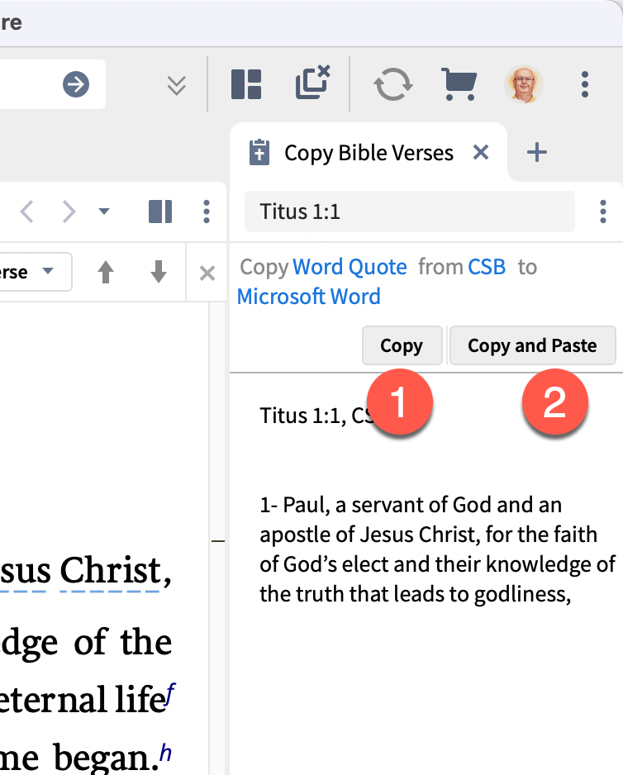Open the user profile avatar

click(524, 84)
